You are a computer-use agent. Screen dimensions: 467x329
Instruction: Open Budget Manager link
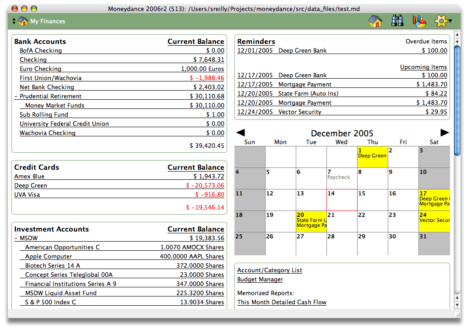[260, 280]
